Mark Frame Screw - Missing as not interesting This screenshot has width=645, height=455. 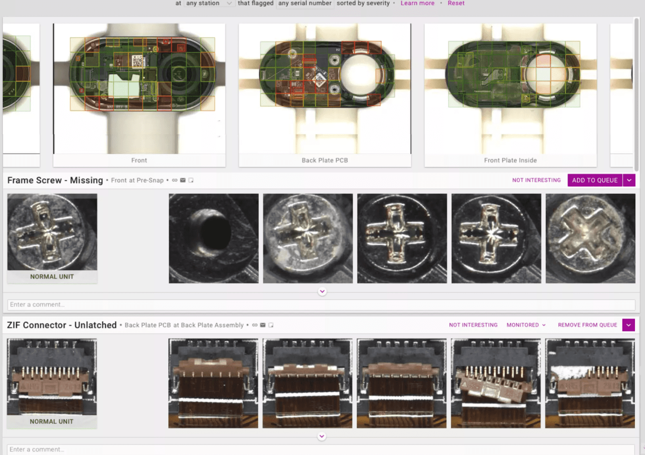coord(536,180)
